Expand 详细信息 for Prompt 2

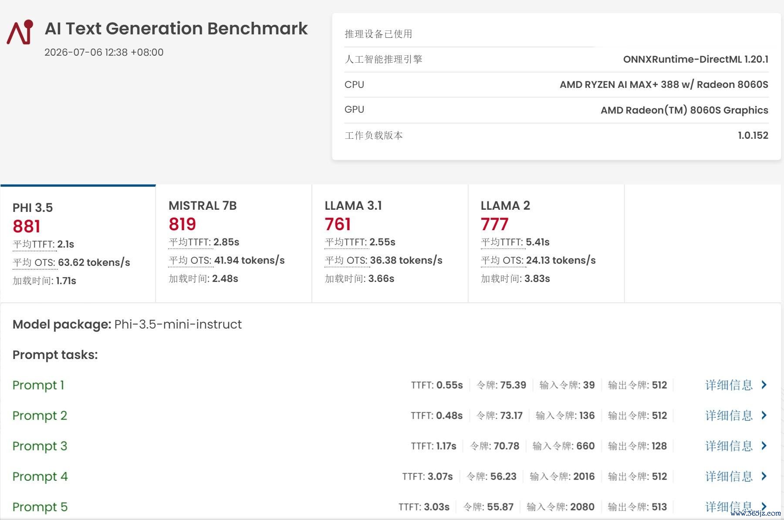(x=736, y=416)
